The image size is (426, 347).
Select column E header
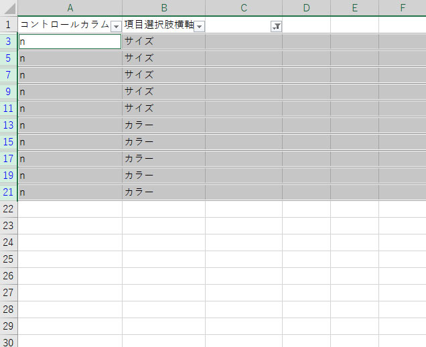(x=354, y=7)
